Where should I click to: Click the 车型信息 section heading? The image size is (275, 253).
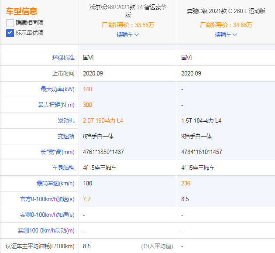(21, 11)
